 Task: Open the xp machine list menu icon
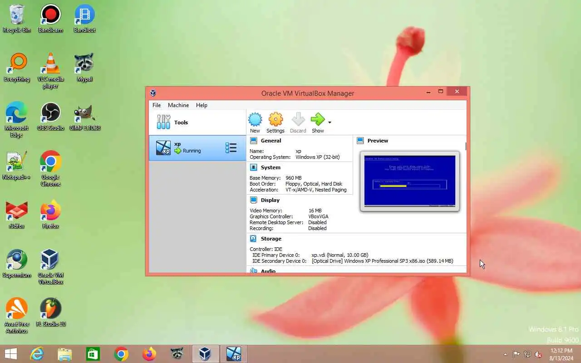(x=231, y=148)
